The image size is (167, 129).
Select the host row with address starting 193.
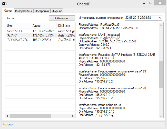tap(40, 40)
